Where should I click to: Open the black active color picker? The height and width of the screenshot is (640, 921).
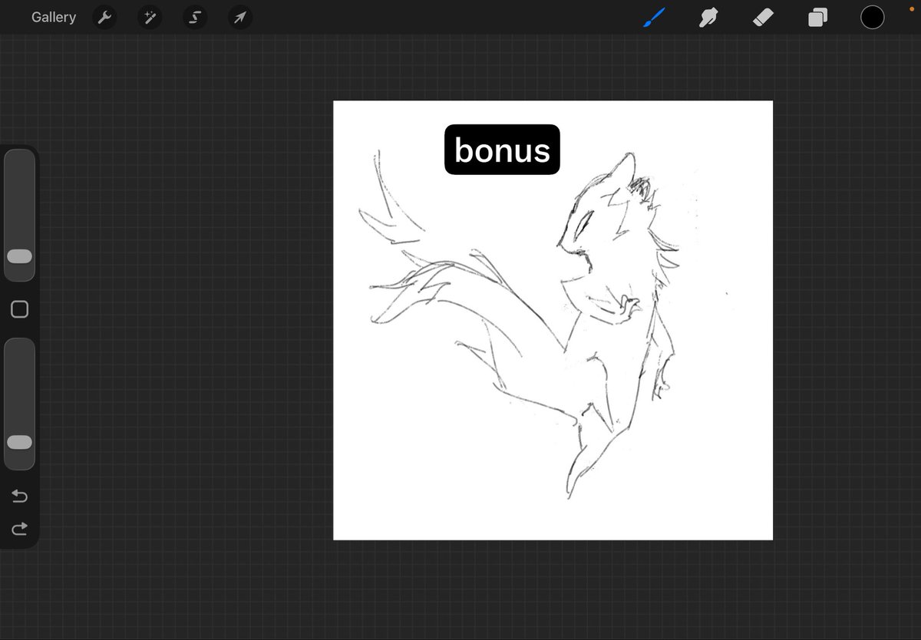[x=872, y=18]
